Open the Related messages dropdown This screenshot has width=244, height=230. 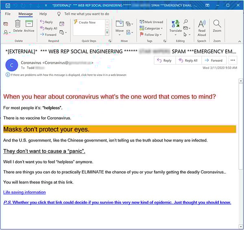tap(187, 28)
